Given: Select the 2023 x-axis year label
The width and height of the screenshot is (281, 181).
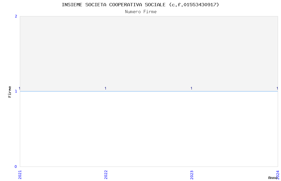Looking at the screenshot, I should [192, 175].
